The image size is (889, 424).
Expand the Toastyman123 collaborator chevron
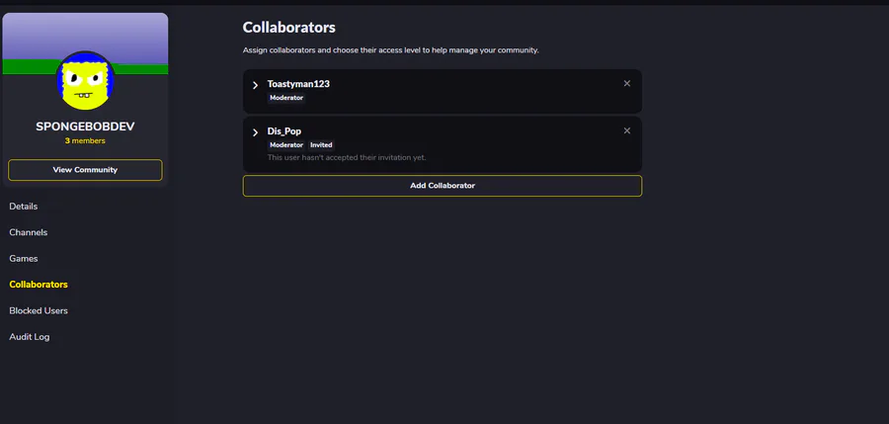[255, 85]
